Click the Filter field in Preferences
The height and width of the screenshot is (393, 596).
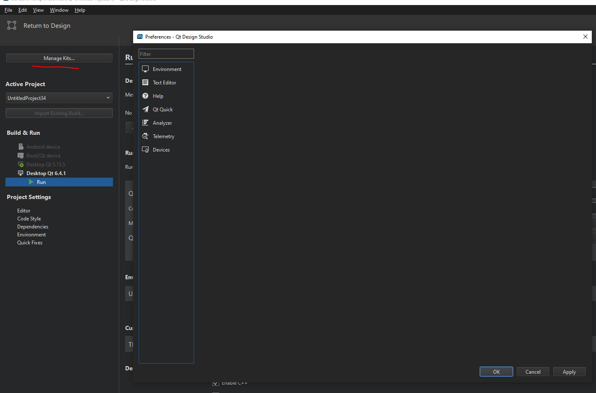tap(166, 54)
